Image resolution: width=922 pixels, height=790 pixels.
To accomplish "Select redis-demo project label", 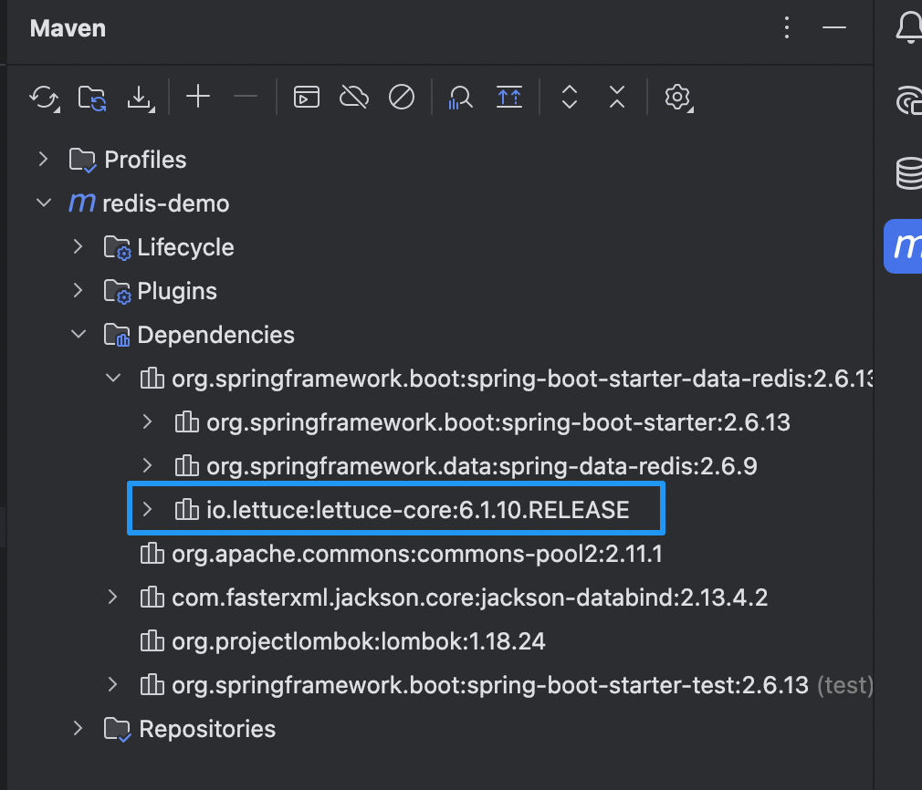I will coord(166,204).
